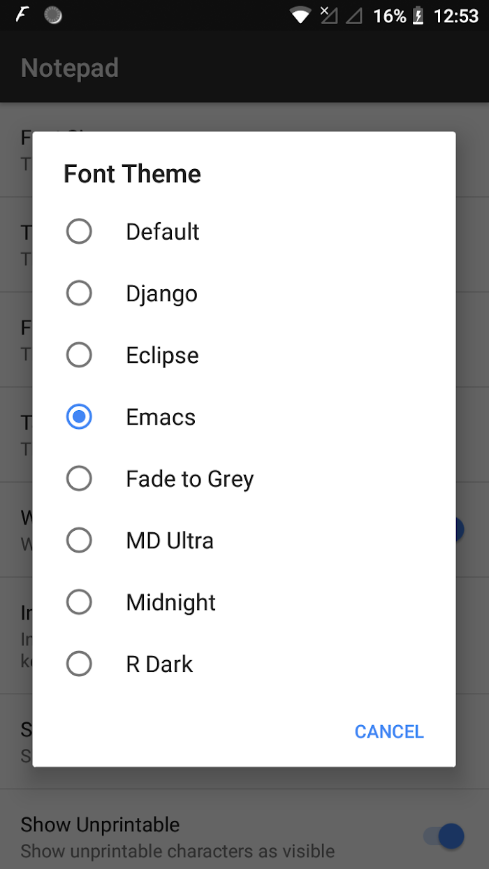Image resolution: width=489 pixels, height=869 pixels.
Task: Toggle the Show Unprintable switch
Action: [x=444, y=836]
